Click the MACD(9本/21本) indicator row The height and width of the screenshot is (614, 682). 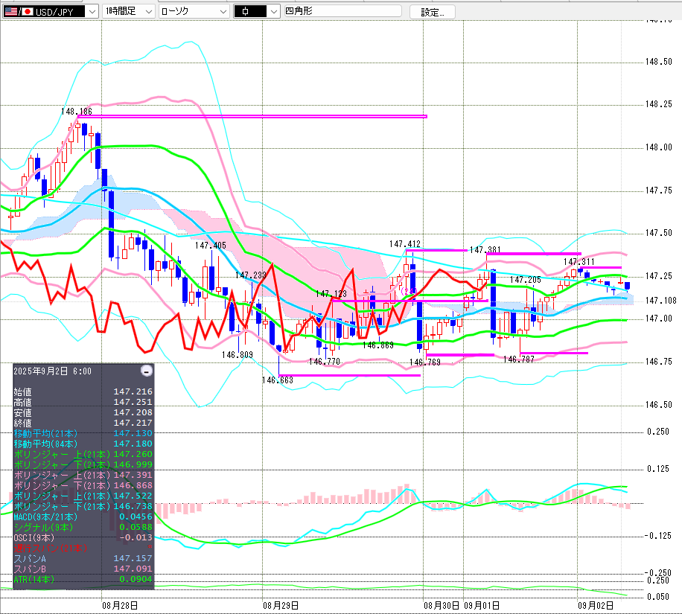pyautogui.click(x=83, y=517)
